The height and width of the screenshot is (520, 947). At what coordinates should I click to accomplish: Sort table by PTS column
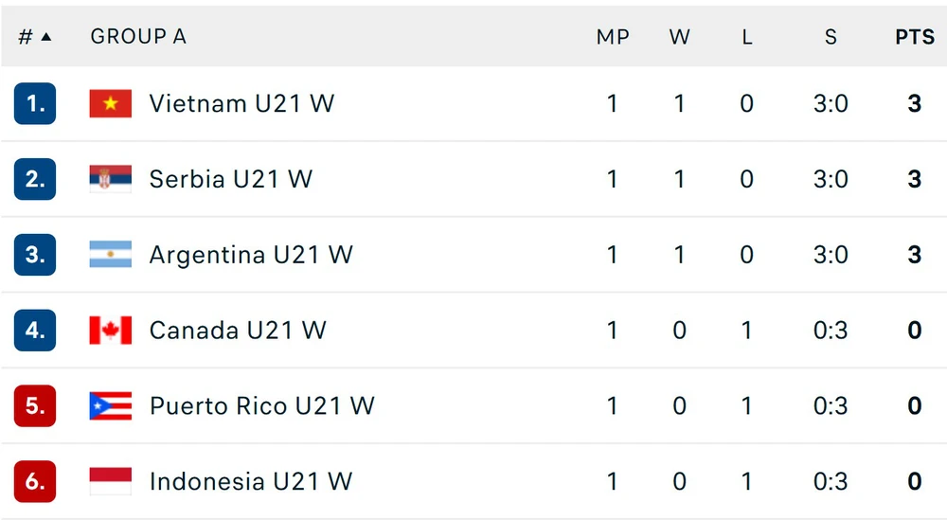click(915, 37)
